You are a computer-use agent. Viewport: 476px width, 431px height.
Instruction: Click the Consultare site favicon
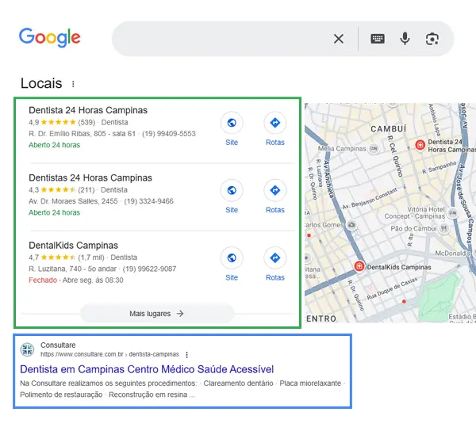point(28,349)
